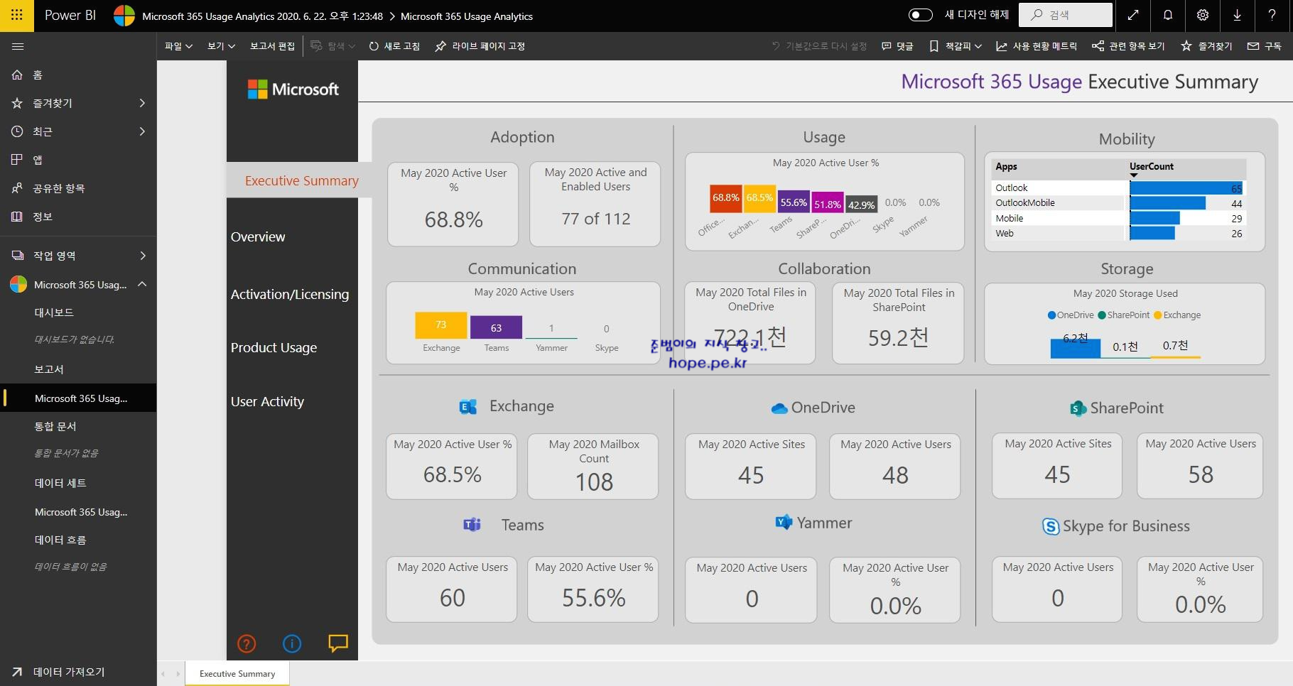The image size is (1293, 686).
Task: Open the View menu dropdown
Action: pos(221,46)
